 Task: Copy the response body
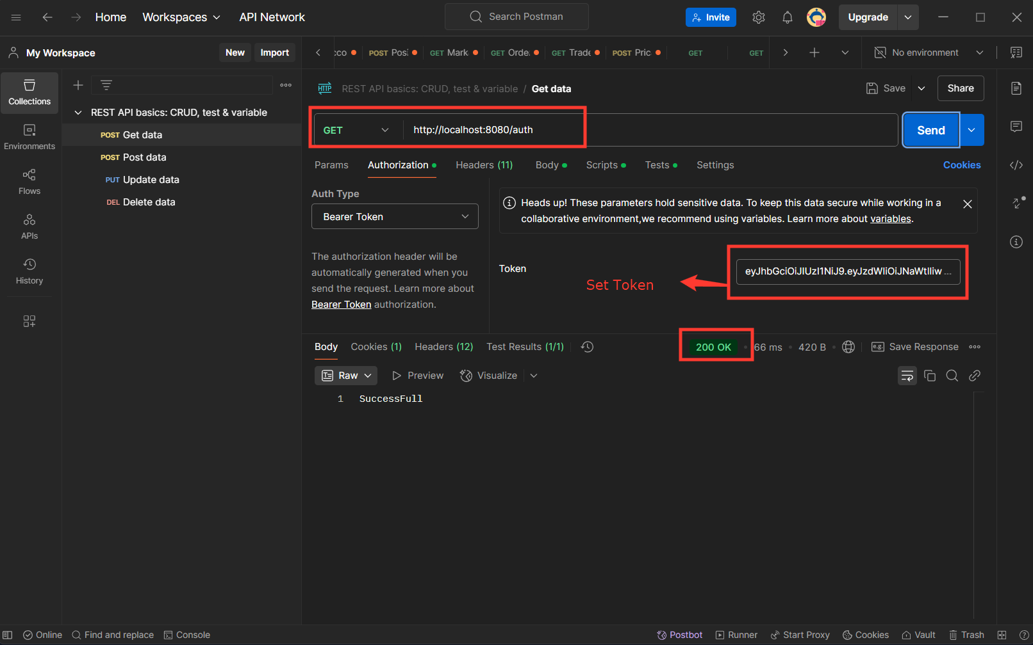click(930, 376)
